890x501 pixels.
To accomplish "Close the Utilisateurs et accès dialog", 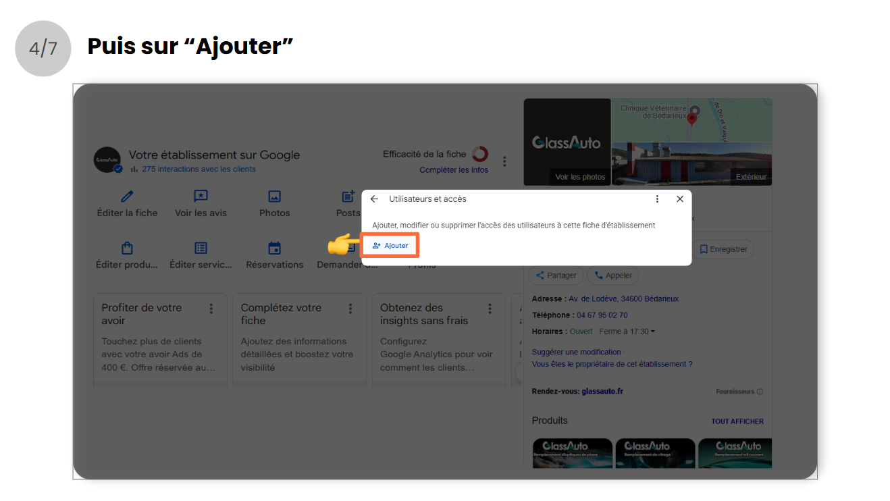I will coord(680,199).
